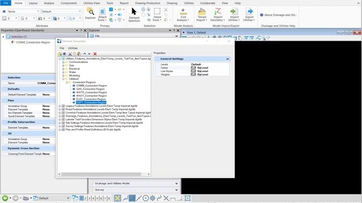Click the blue File backstage button
The image size is (362, 203).
coord(6,3)
